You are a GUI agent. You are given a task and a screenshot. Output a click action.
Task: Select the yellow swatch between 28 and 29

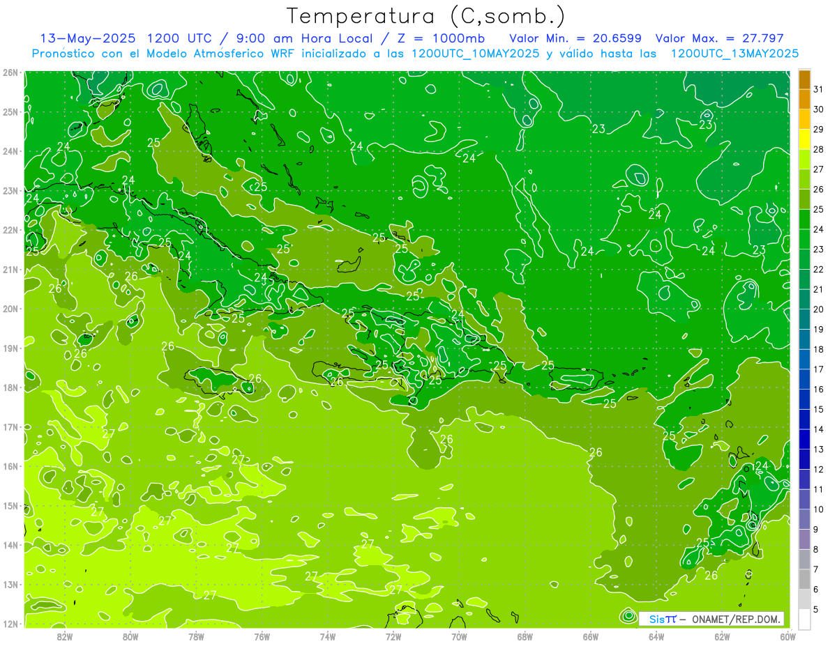(x=804, y=139)
